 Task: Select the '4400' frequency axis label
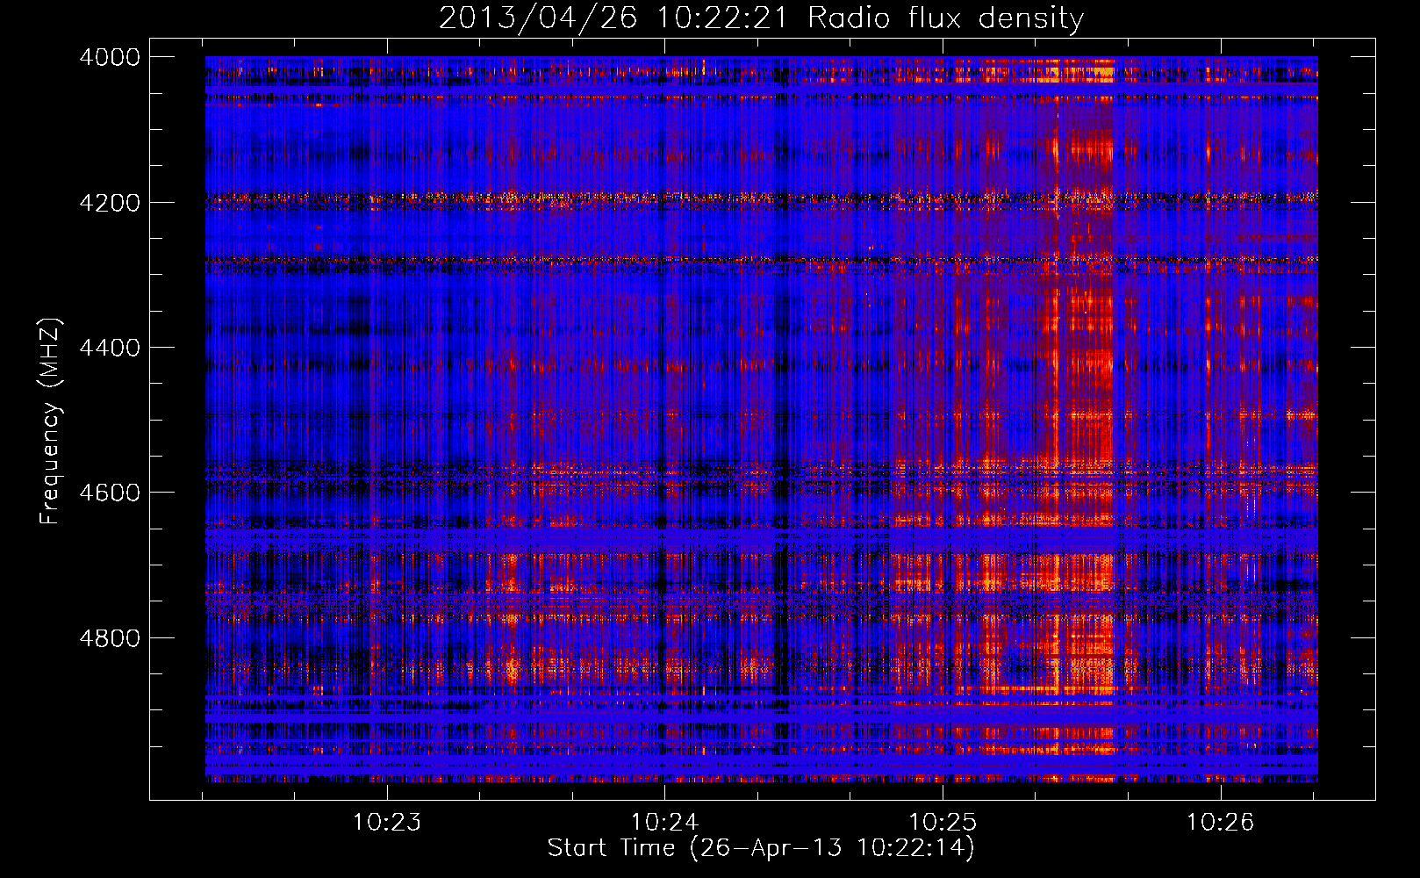point(110,348)
